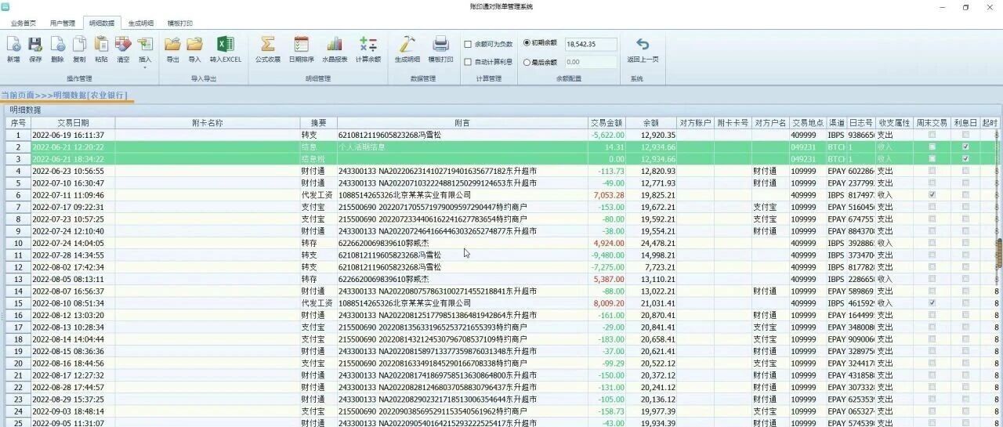Screen dimensions: 1003x427
Task: Click the 收支属性 column header
Action: (x=894, y=123)
